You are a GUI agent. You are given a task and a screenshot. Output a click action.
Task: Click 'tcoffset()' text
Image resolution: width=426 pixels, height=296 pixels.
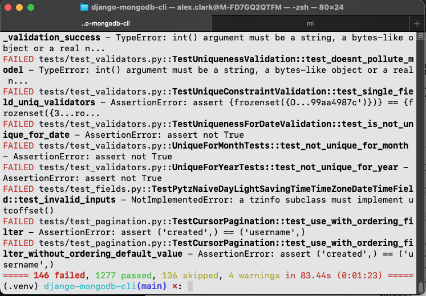coord(29,211)
